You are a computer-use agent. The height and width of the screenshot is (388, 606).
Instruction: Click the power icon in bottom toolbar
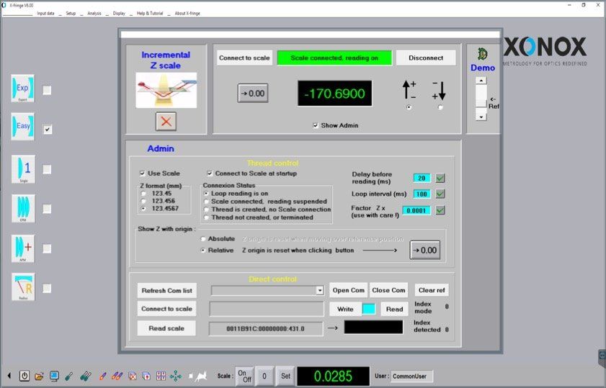pos(24,376)
